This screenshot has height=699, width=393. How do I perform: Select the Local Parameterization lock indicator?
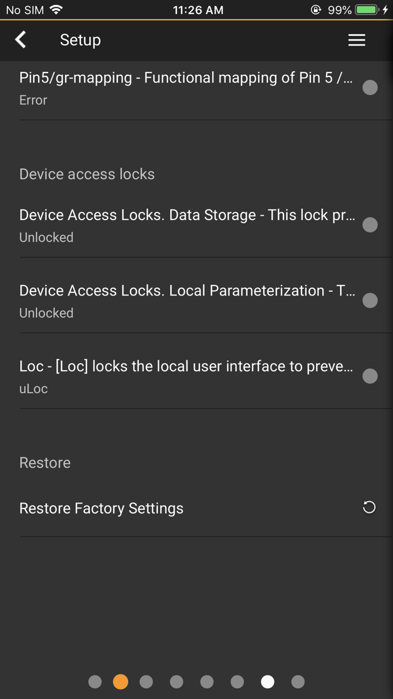point(369,301)
